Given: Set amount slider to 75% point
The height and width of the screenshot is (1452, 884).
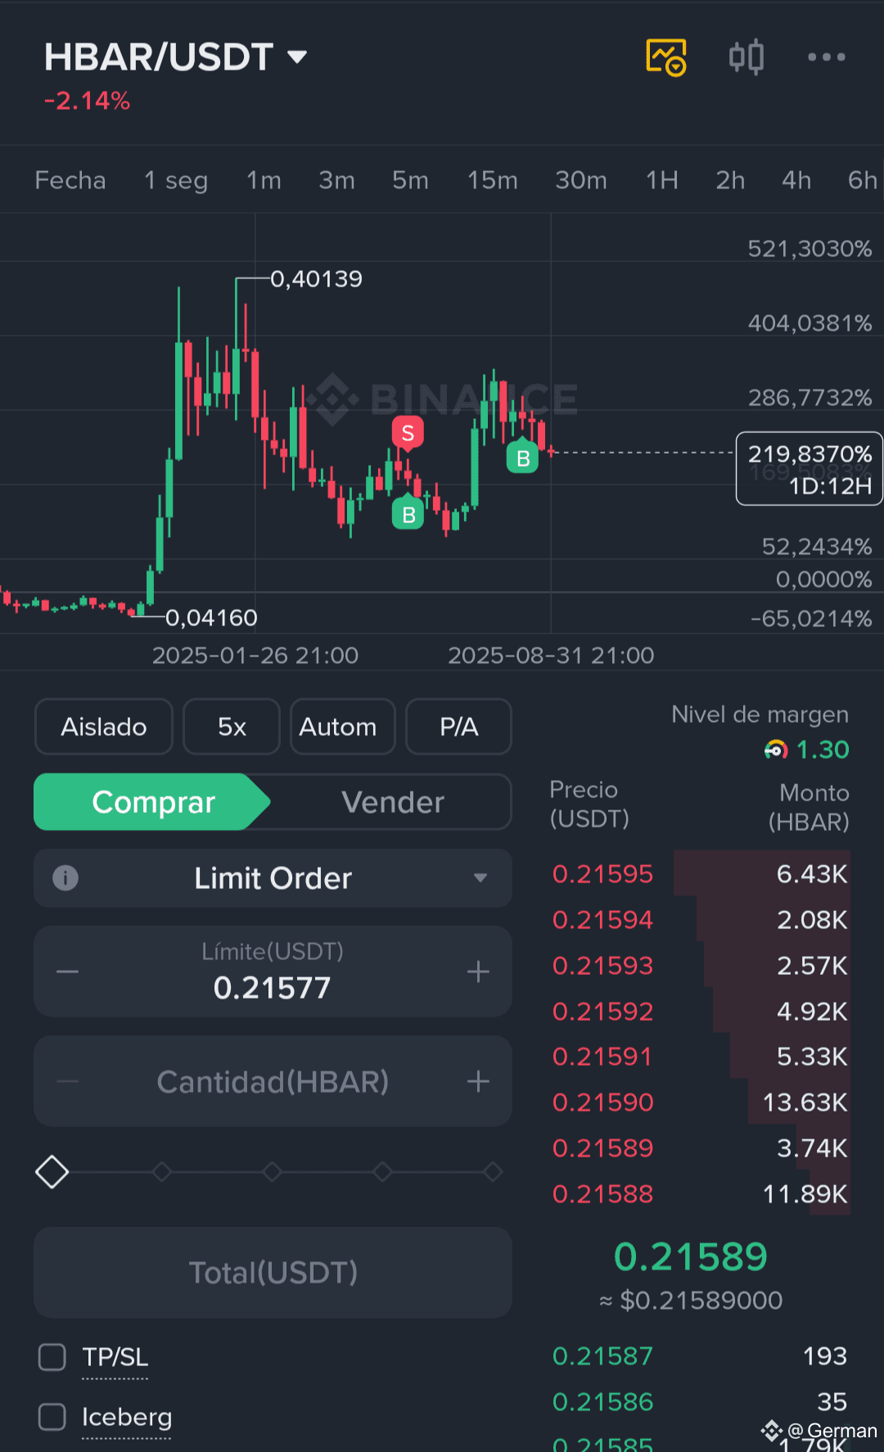Looking at the screenshot, I should [382, 1172].
